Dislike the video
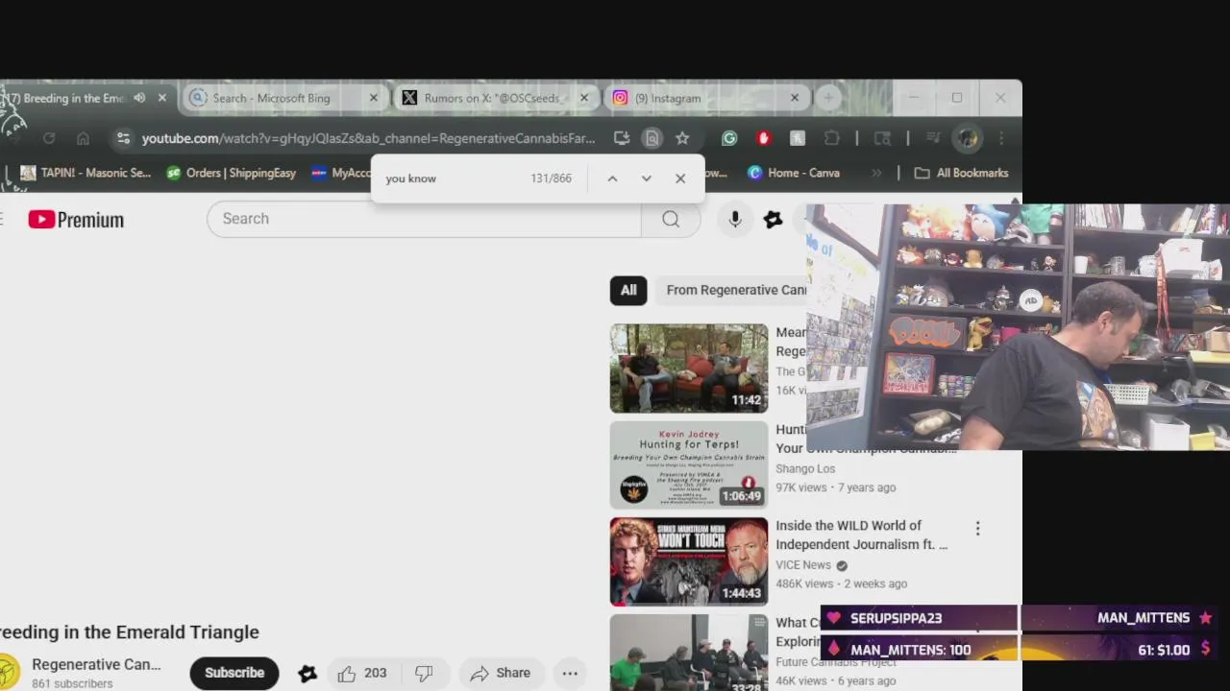Screen dimensions: 1230x691 424,674
